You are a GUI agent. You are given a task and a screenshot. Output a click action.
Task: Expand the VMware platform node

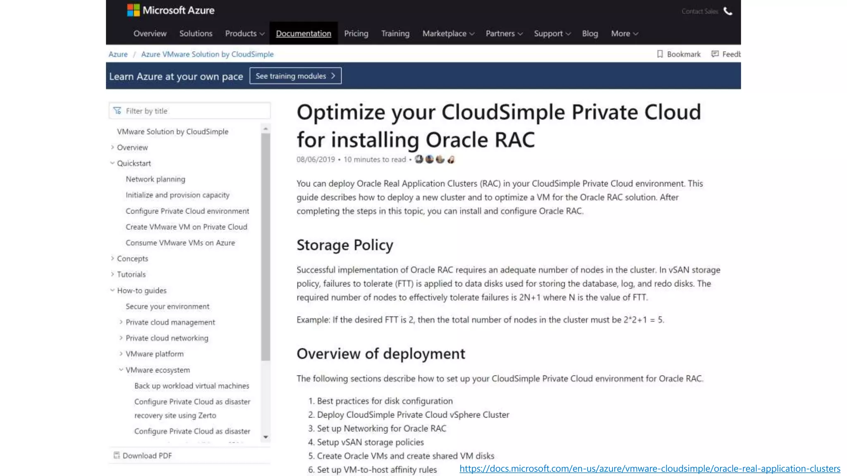(x=121, y=354)
